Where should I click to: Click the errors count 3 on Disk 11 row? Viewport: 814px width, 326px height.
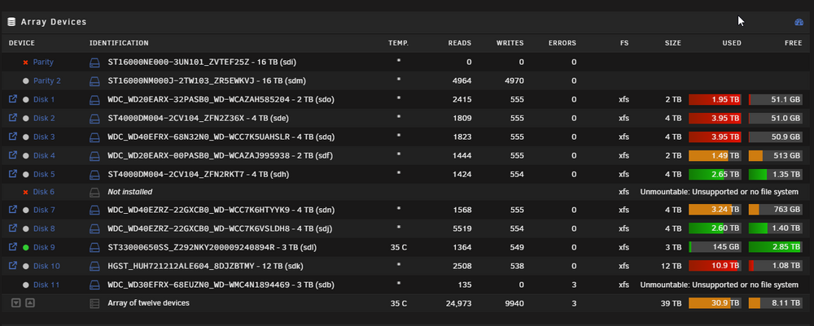[574, 285]
